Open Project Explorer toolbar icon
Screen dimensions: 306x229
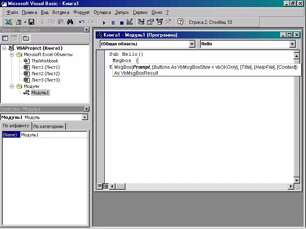pos(141,22)
